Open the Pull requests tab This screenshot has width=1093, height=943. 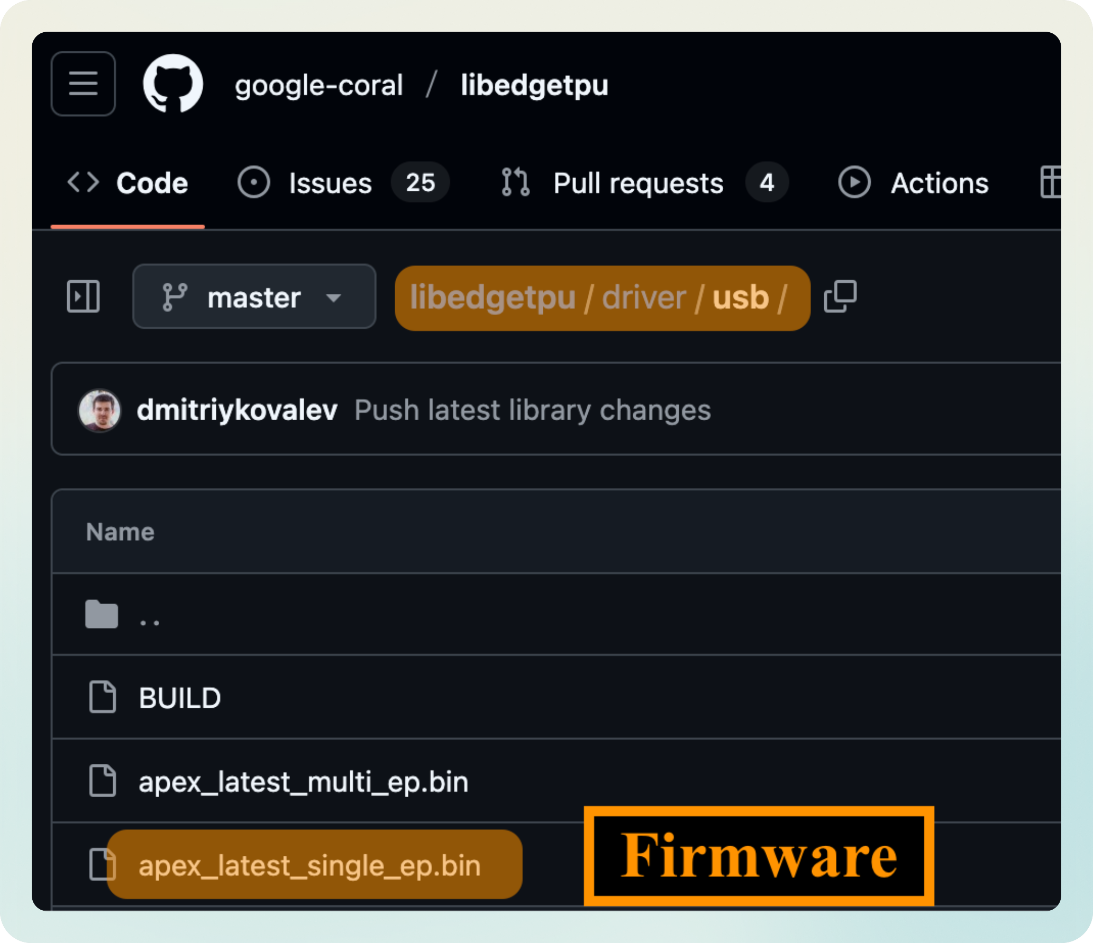[x=637, y=183]
